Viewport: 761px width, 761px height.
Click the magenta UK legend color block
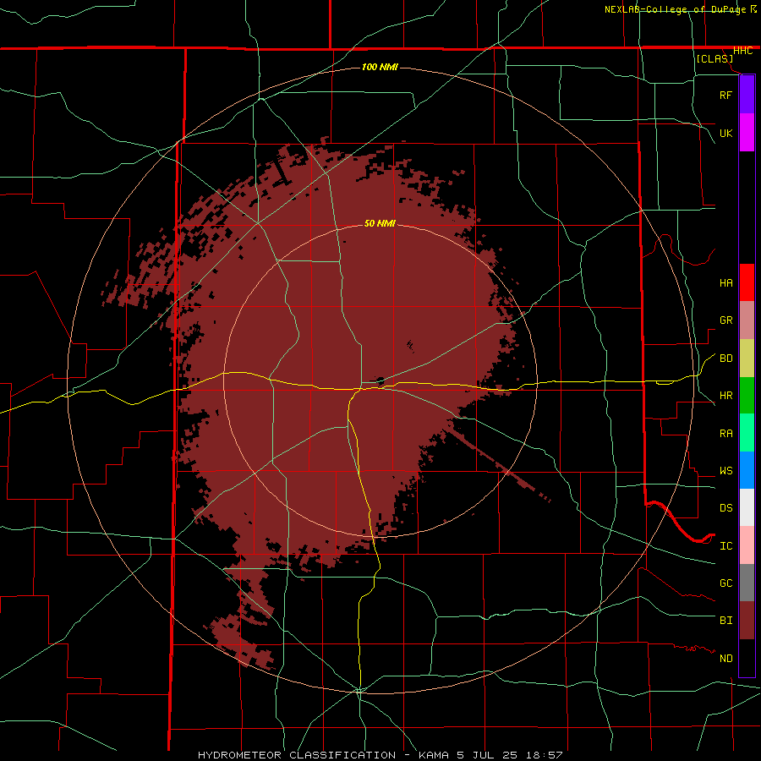pos(747,133)
